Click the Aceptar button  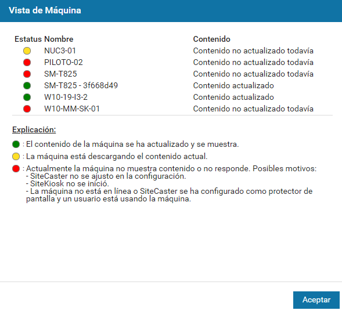pyautogui.click(x=316, y=300)
